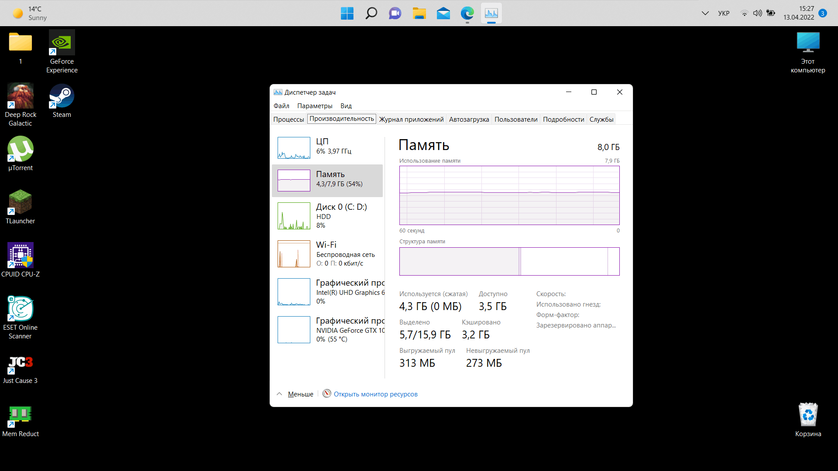Select ЦП performance graph
The height and width of the screenshot is (471, 838).
pyautogui.click(x=294, y=148)
